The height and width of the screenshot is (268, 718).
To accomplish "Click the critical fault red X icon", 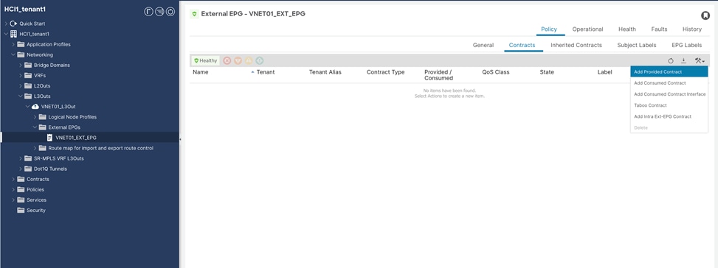I will pyautogui.click(x=227, y=60).
